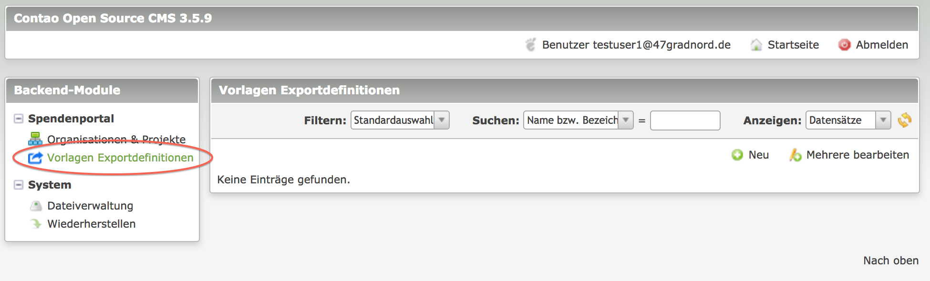
Task: Click the green plus Neu icon
Action: (737, 155)
